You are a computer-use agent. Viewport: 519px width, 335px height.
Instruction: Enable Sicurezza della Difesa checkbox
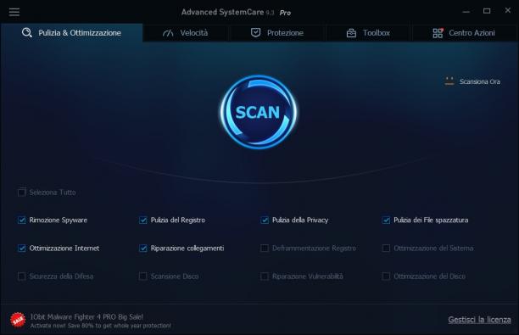[21, 276]
